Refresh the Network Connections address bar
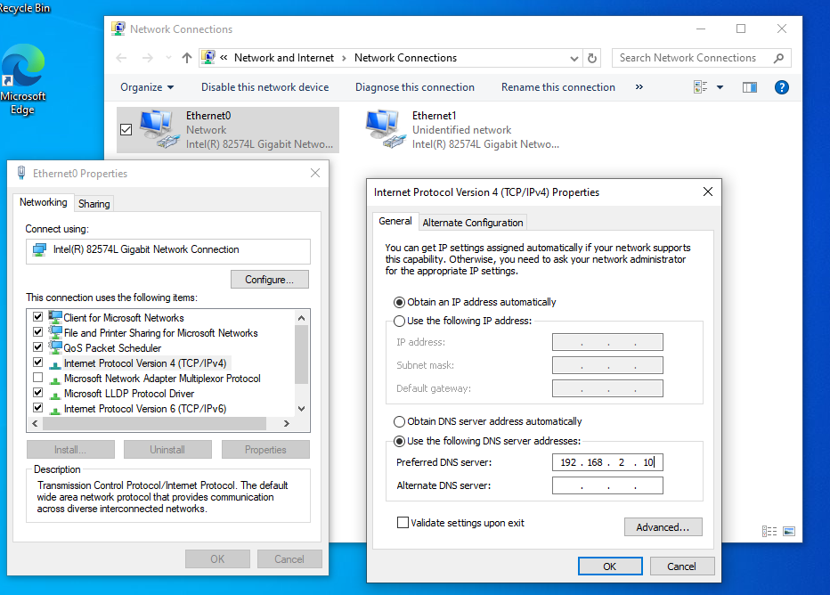830x595 pixels. click(593, 58)
